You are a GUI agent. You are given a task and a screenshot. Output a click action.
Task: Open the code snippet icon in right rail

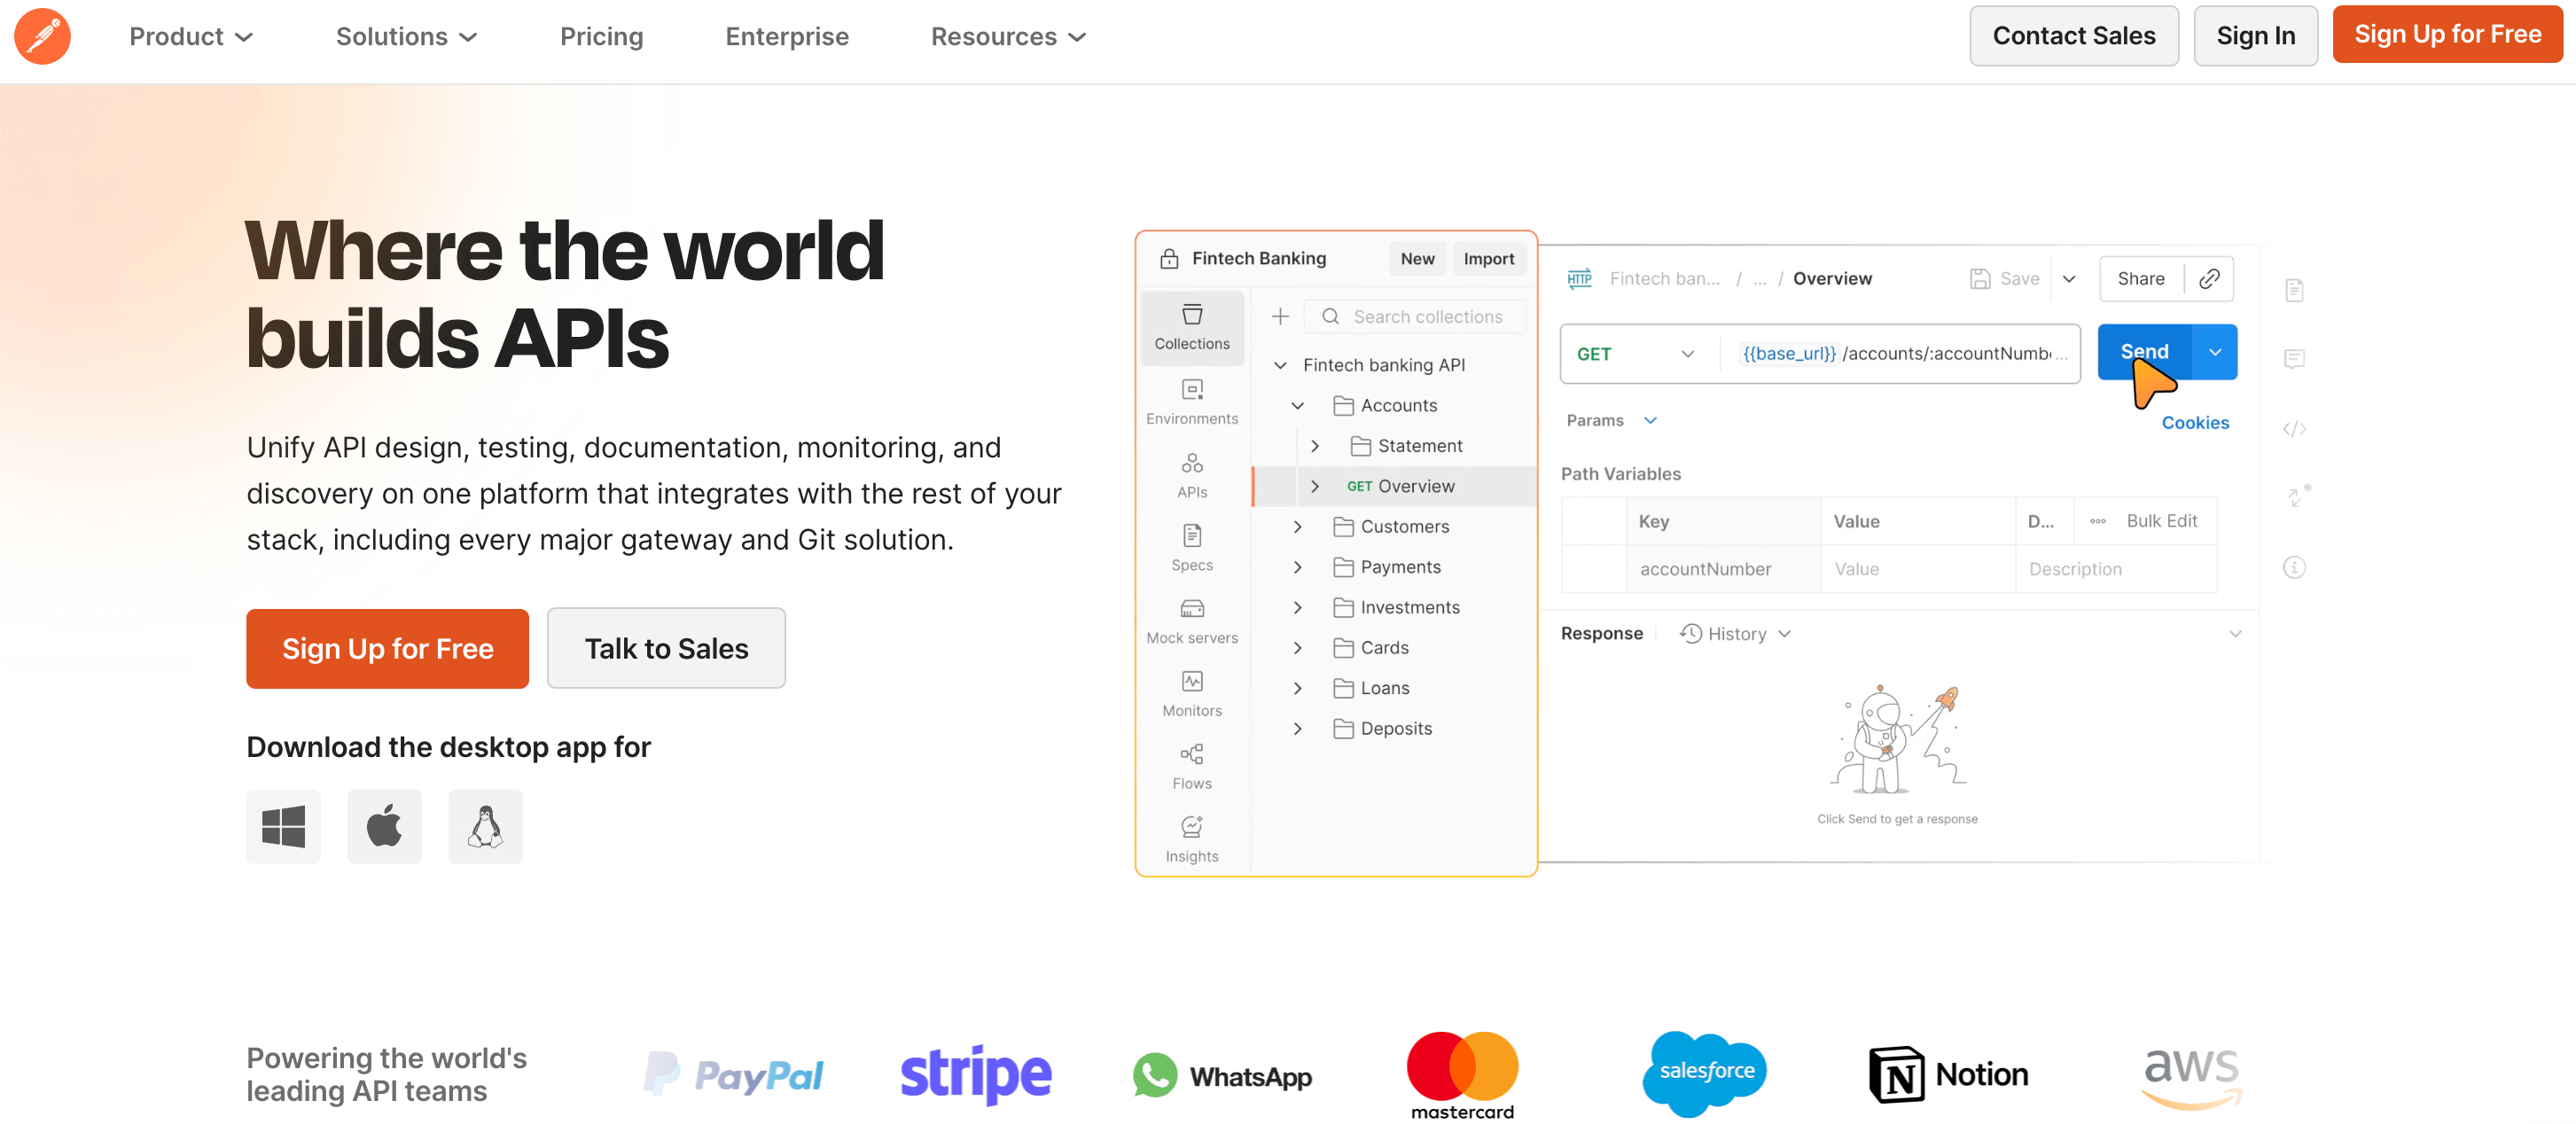pos(2294,429)
